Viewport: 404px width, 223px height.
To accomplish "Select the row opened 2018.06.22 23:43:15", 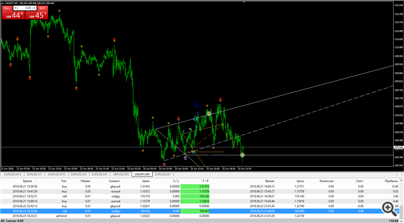I will point(200,206).
